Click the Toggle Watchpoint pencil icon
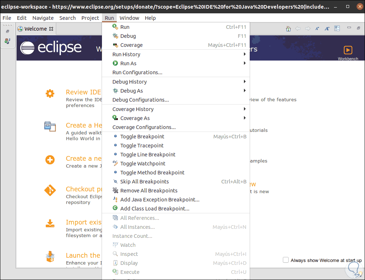The width and height of the screenshot is (365, 280). pos(115,163)
